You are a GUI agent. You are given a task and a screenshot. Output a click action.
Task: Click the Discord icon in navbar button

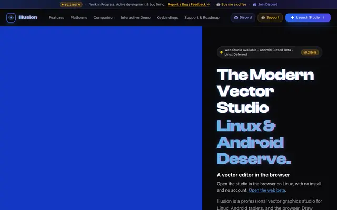(236, 17)
